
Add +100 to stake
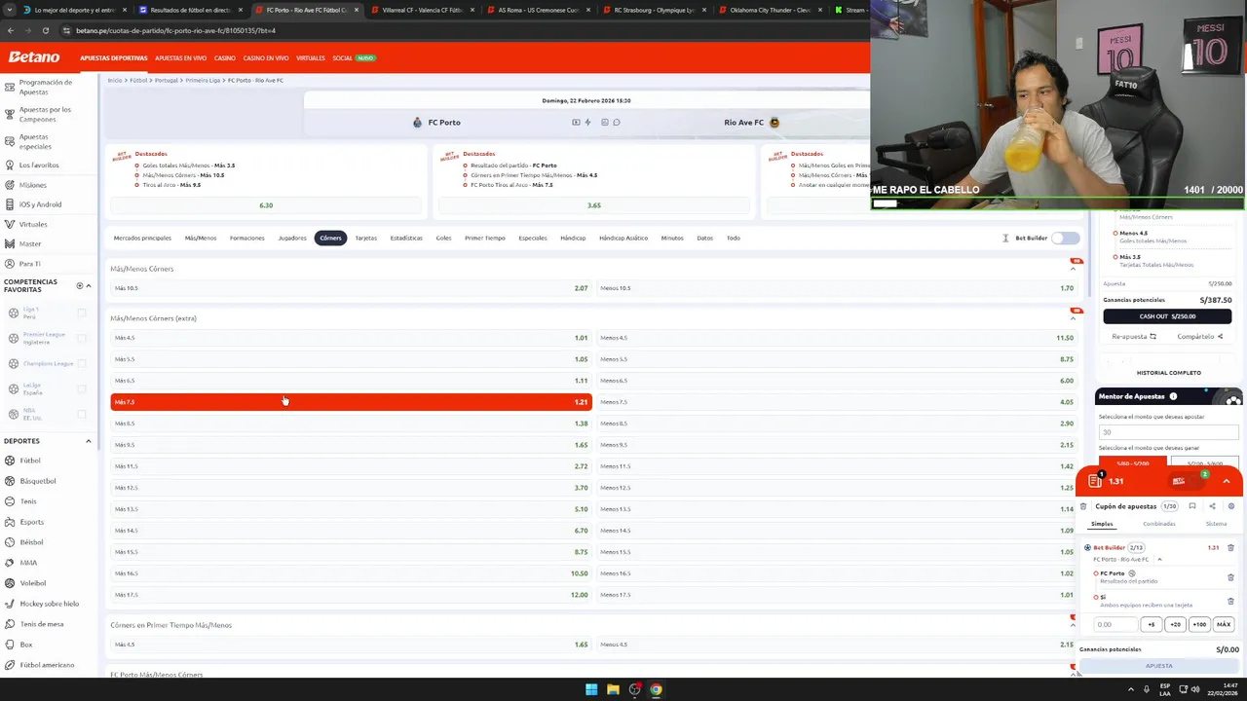tap(1199, 624)
